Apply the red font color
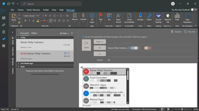 pyautogui.click(x=44, y=21)
